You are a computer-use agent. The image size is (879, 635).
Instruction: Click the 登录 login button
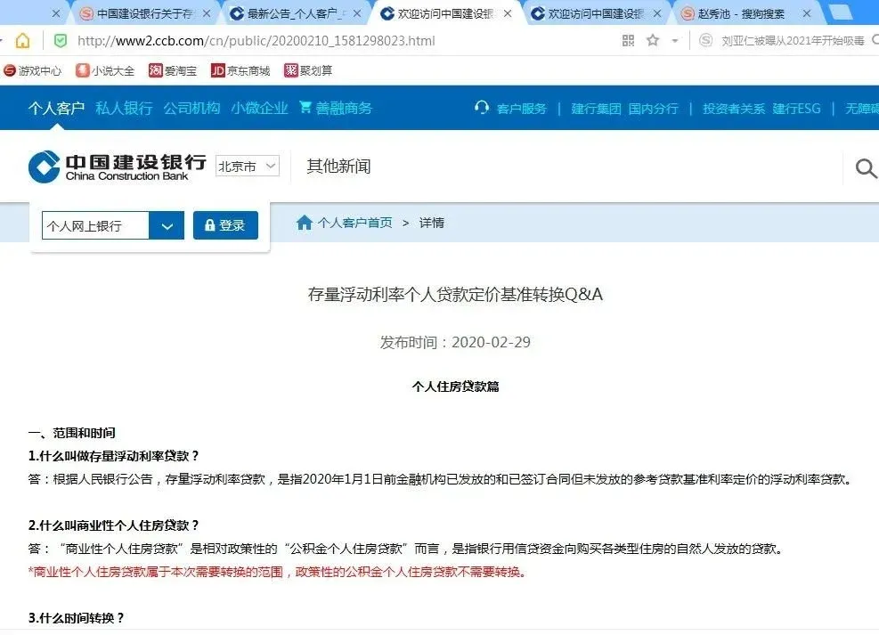pos(225,225)
